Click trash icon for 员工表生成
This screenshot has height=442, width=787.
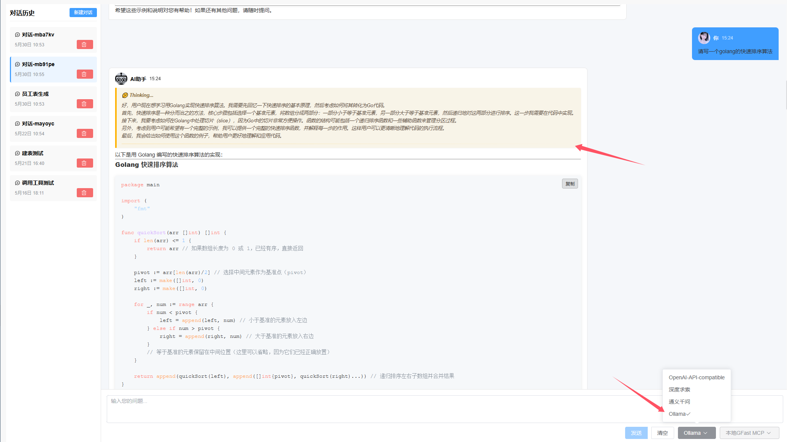[84, 104]
